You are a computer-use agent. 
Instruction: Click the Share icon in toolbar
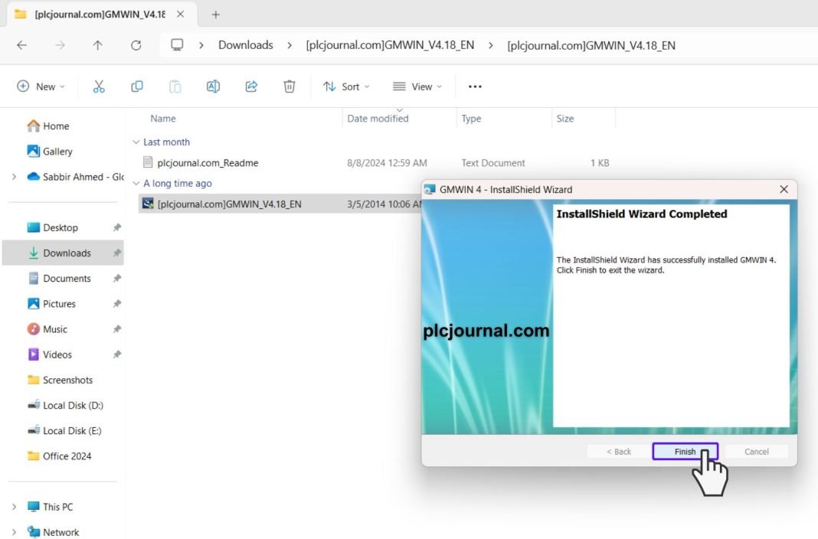[251, 87]
